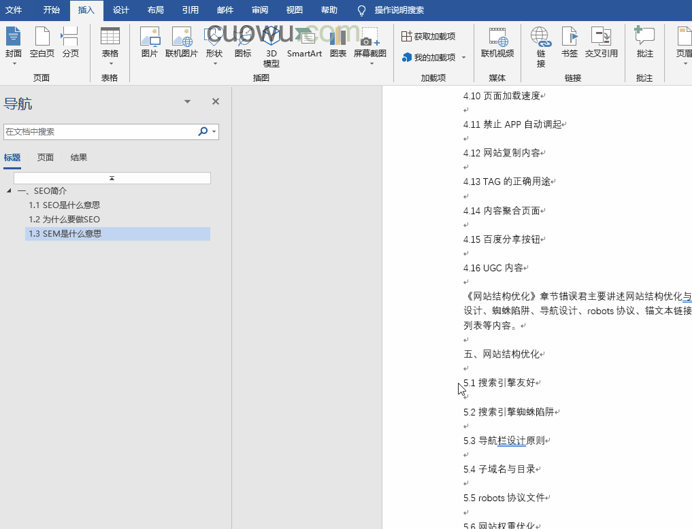Open navigation pane task options arrow
The image size is (692, 529).
point(187,101)
